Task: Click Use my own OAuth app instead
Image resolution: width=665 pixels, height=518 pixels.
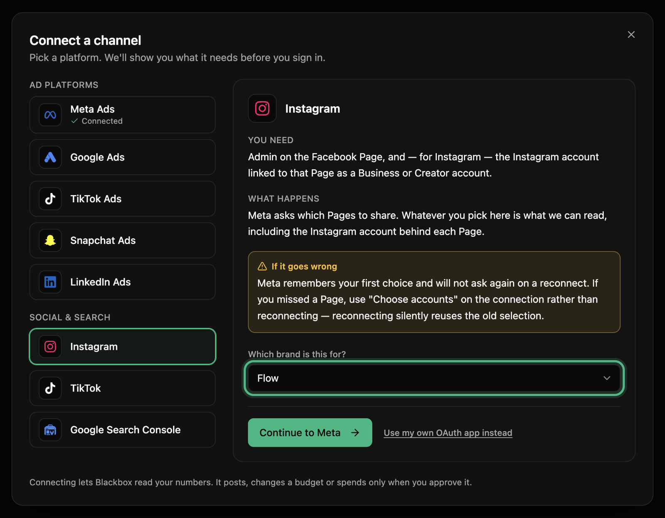Action: (x=448, y=433)
